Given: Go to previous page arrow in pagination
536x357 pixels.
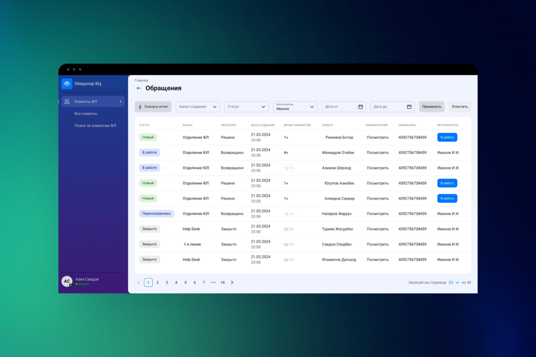Looking at the screenshot, I should [139, 283].
